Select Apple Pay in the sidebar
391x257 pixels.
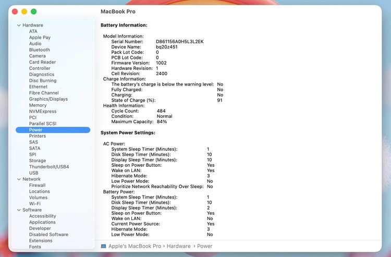tap(40, 38)
